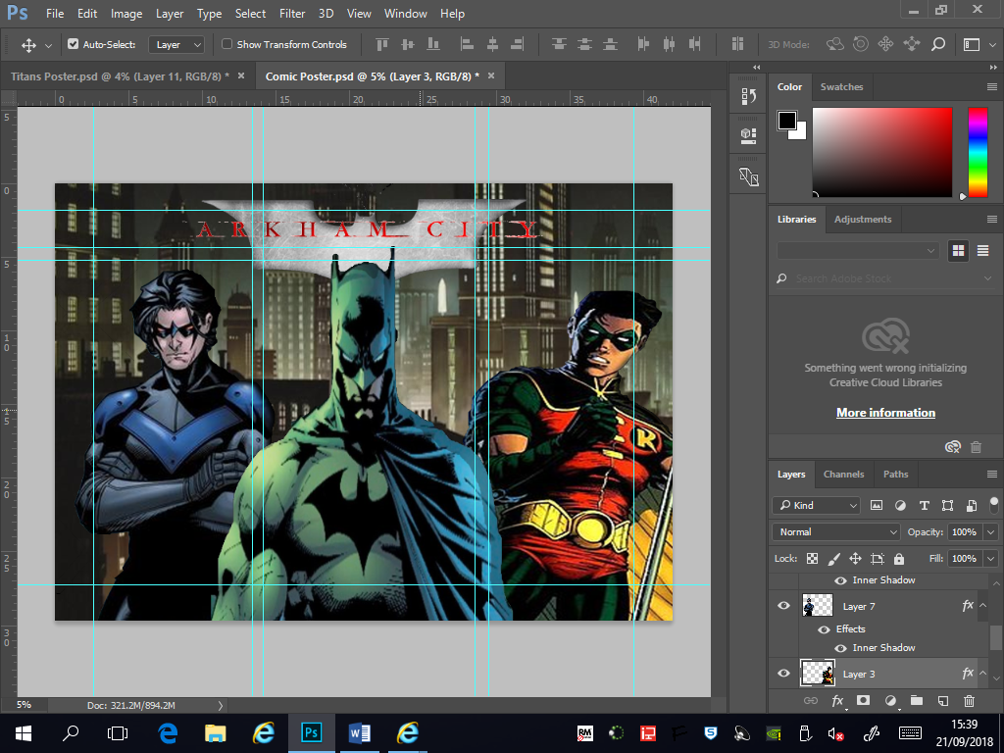
Task: Switch Libraries to list view
Action: point(982,251)
